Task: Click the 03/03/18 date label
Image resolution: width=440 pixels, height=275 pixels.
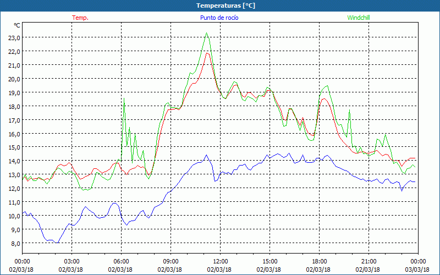Action: click(x=417, y=269)
